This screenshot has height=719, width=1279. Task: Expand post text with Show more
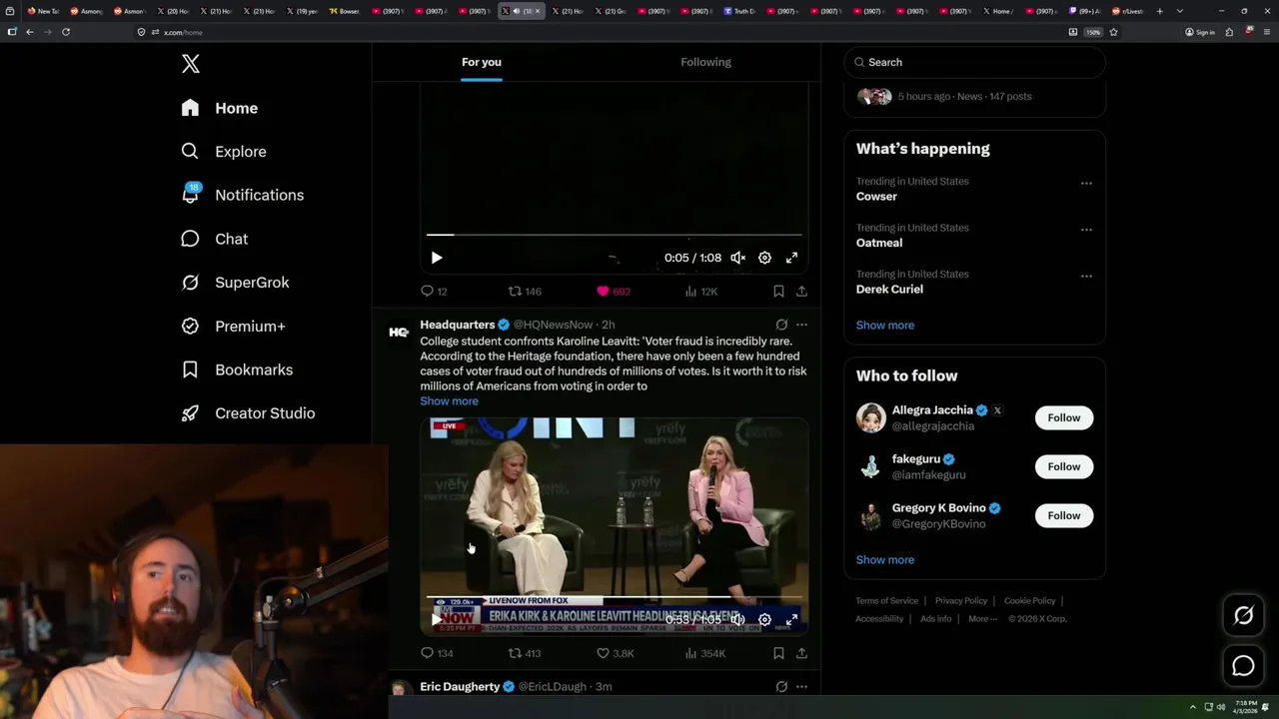click(449, 401)
